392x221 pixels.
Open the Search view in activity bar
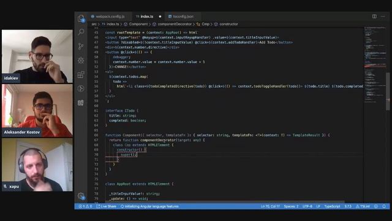[81, 32]
